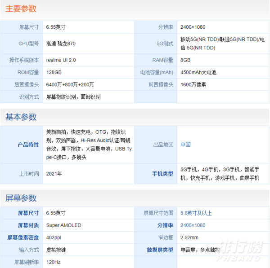
Task: Open the 中国 origin link
Action: coord(185,145)
